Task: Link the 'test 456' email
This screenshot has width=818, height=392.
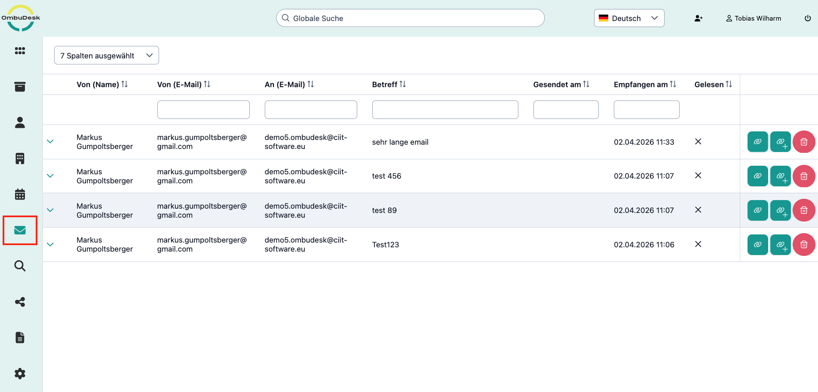Action: tap(757, 176)
